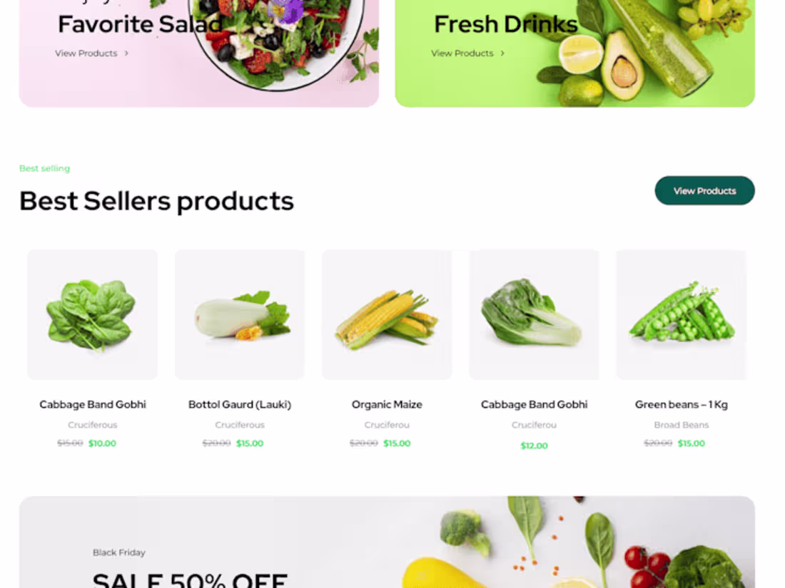The height and width of the screenshot is (588, 785).
Task: Open the Organic Maize product title
Action: click(387, 405)
